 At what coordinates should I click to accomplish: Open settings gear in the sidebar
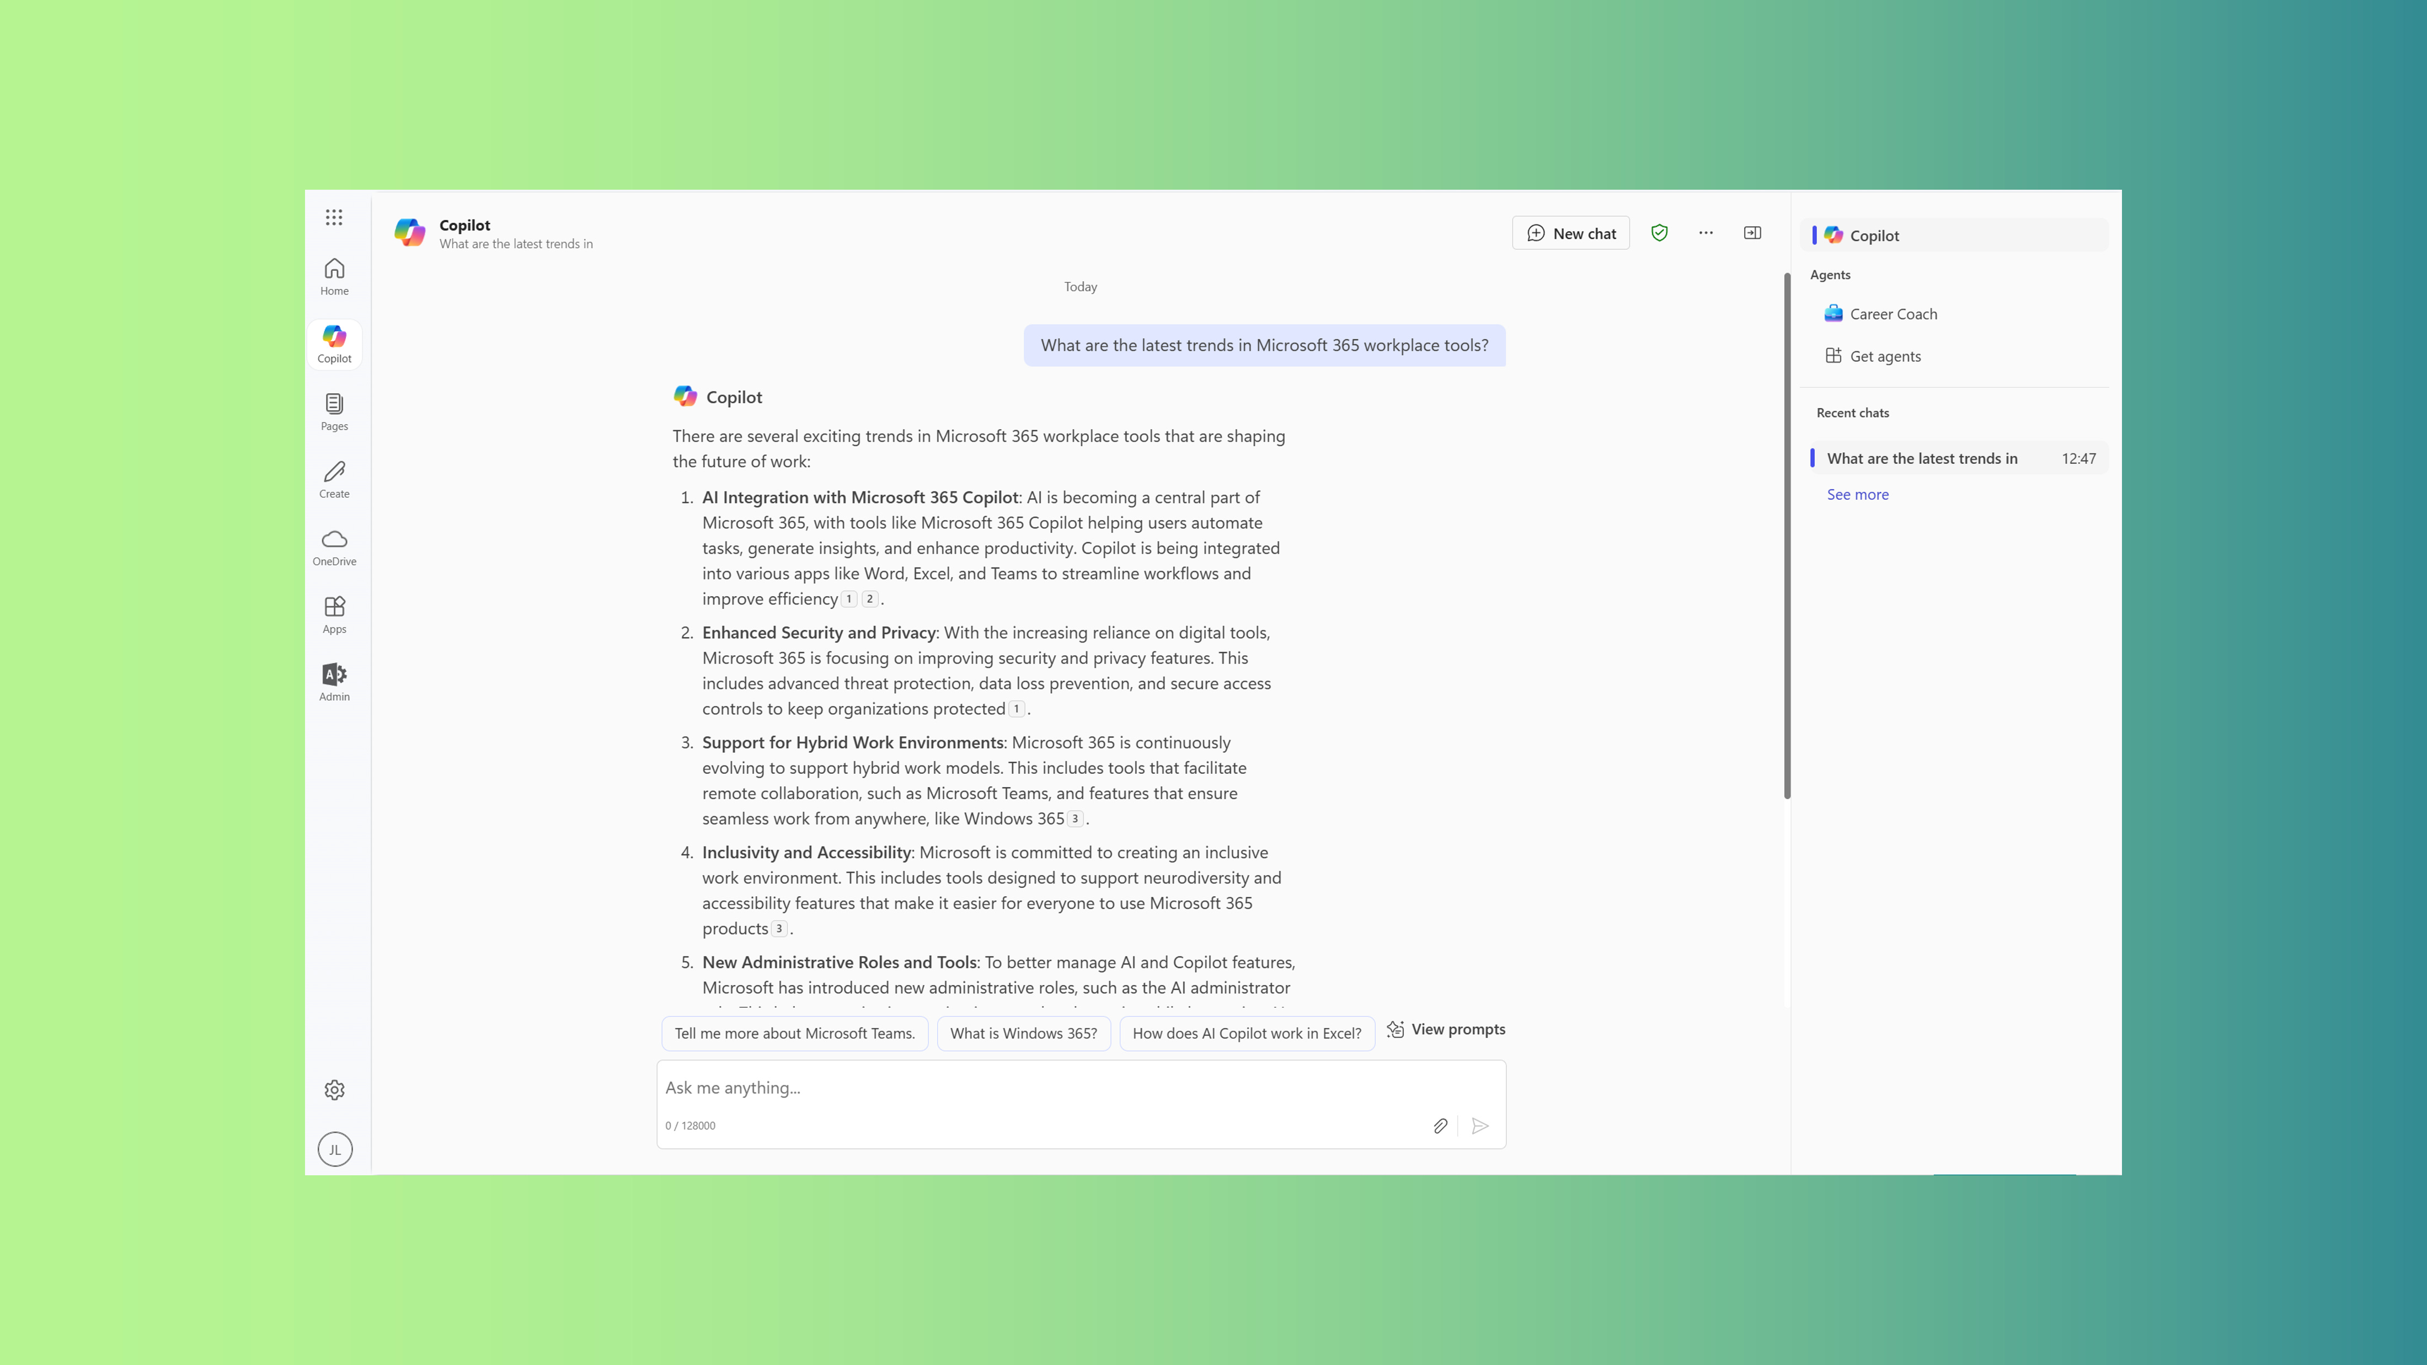point(334,1090)
